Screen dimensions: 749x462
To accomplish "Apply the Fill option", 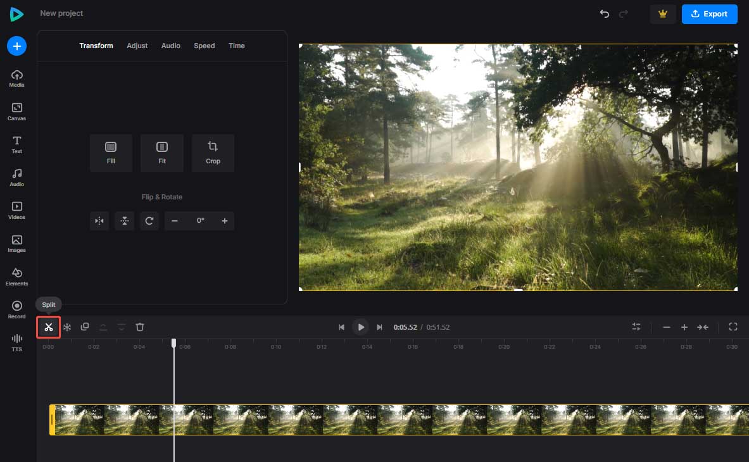I will [111, 153].
